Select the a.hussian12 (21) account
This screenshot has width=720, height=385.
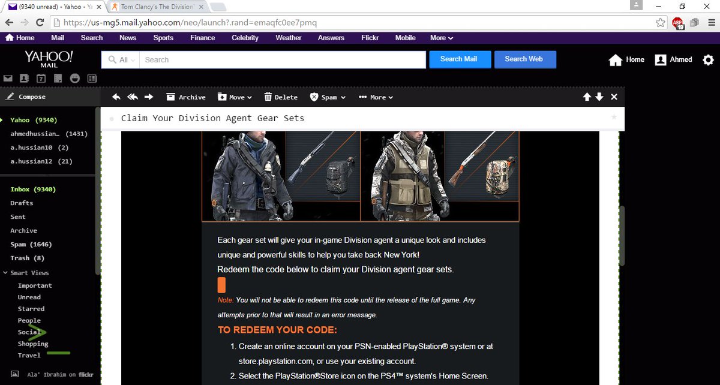tap(41, 161)
